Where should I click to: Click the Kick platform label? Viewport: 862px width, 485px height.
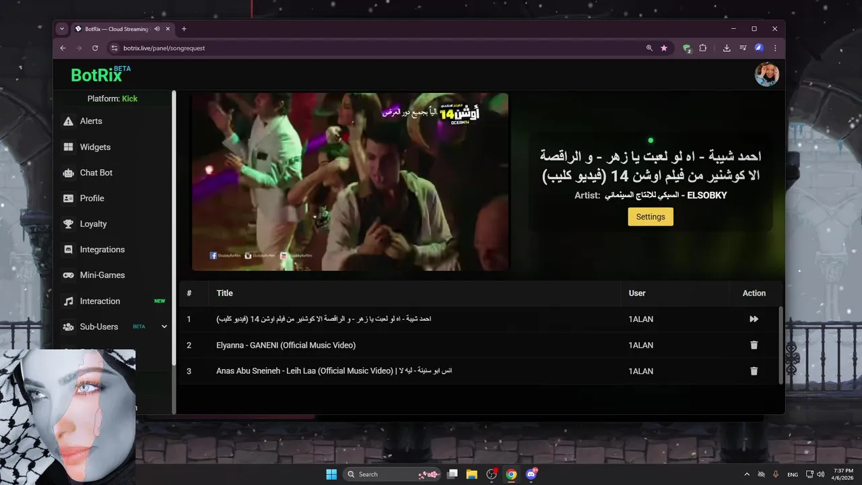129,98
